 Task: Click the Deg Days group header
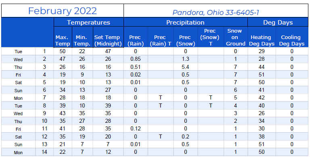pyautogui.click(x=278, y=22)
